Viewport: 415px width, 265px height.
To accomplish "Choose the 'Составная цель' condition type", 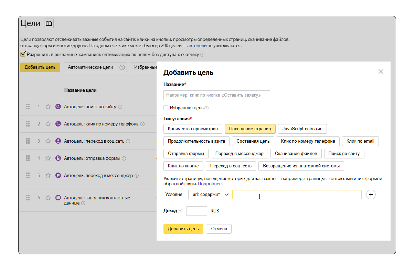I will point(253,141).
